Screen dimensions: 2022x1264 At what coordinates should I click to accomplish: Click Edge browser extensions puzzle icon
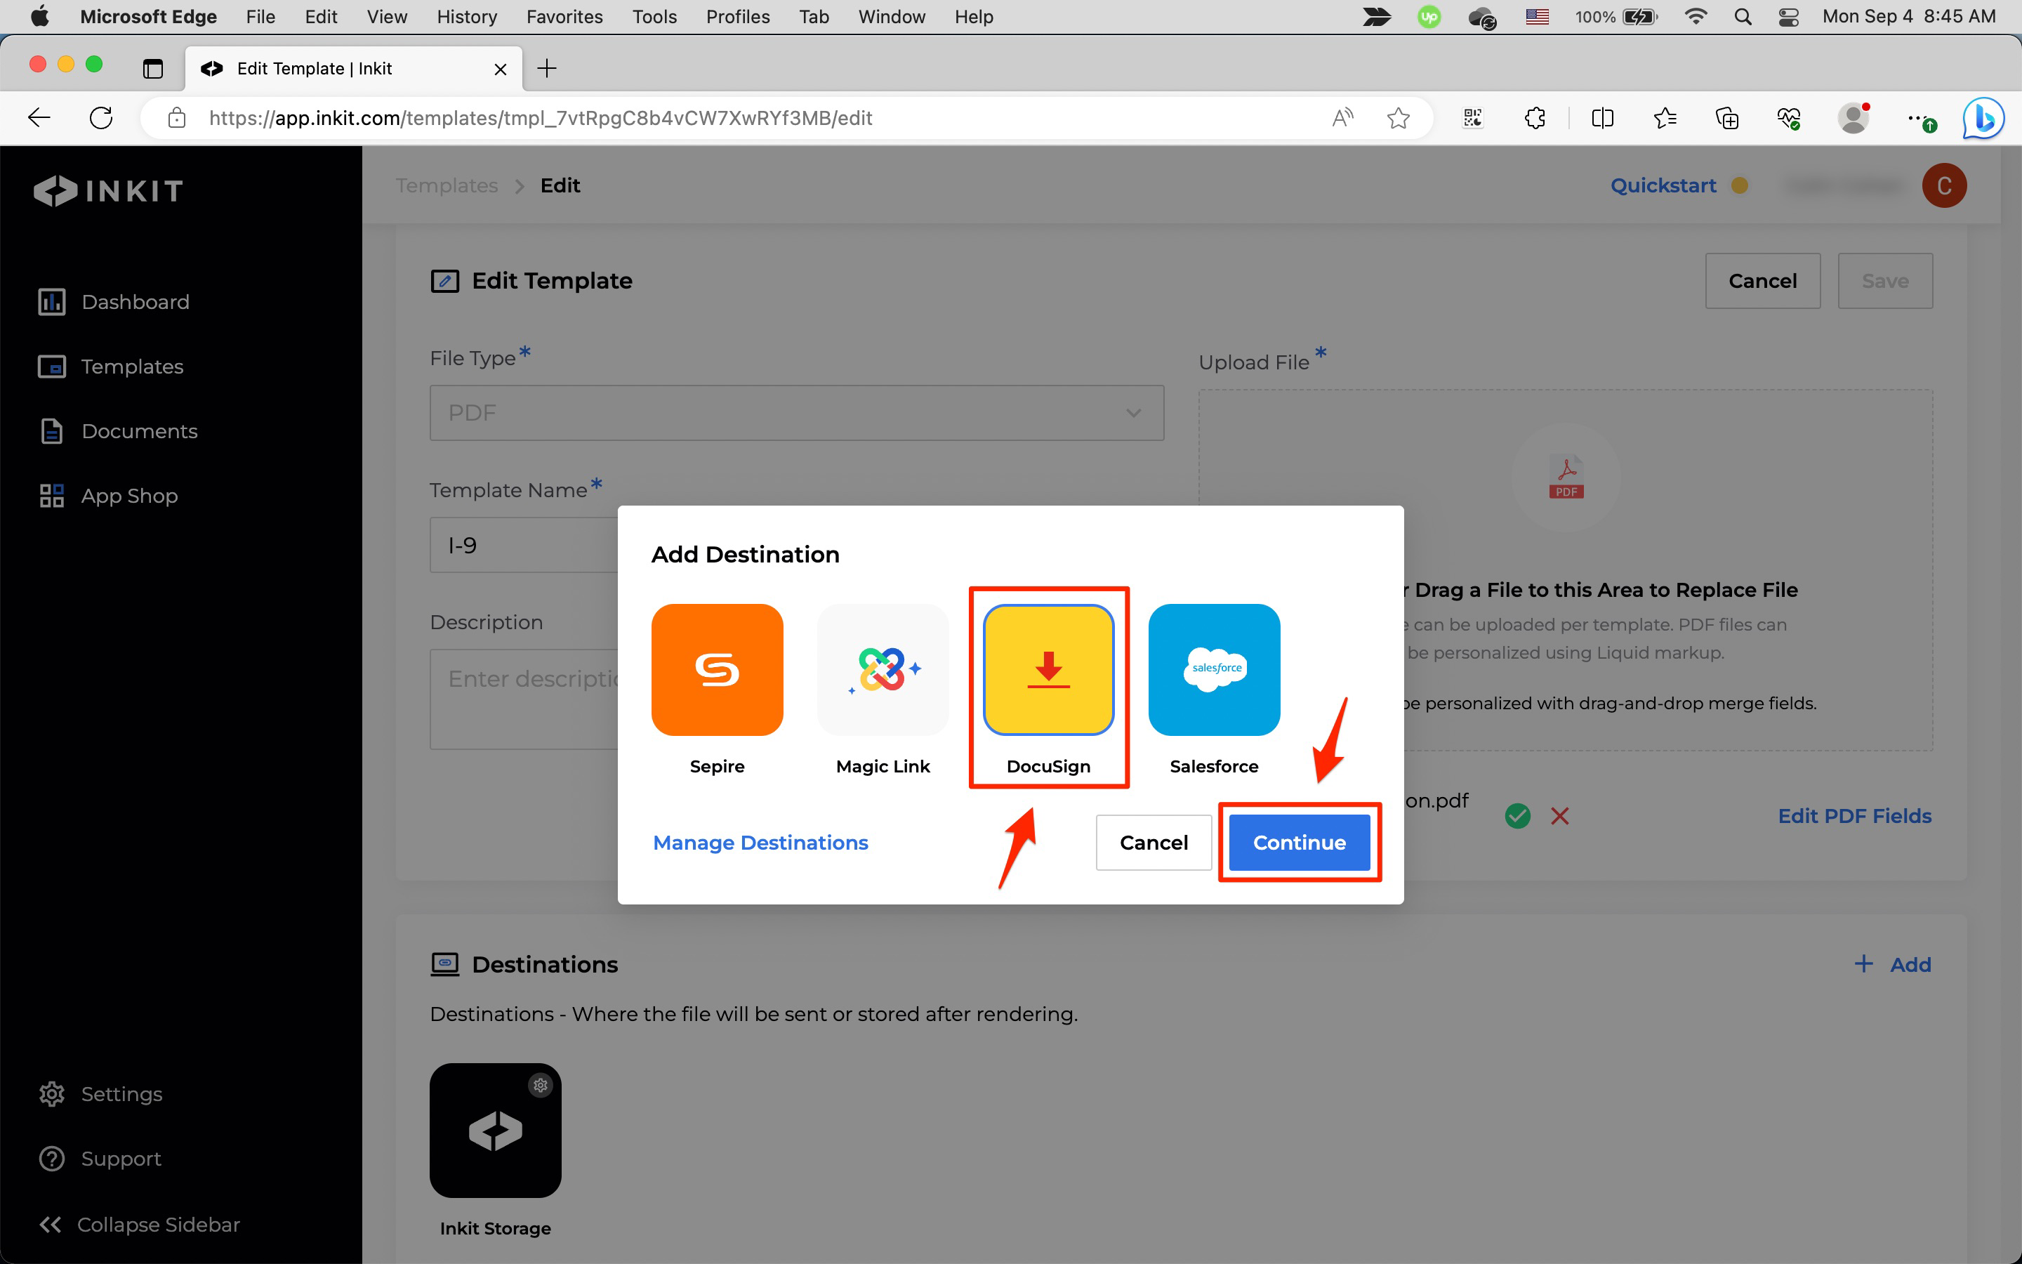pos(1534,118)
